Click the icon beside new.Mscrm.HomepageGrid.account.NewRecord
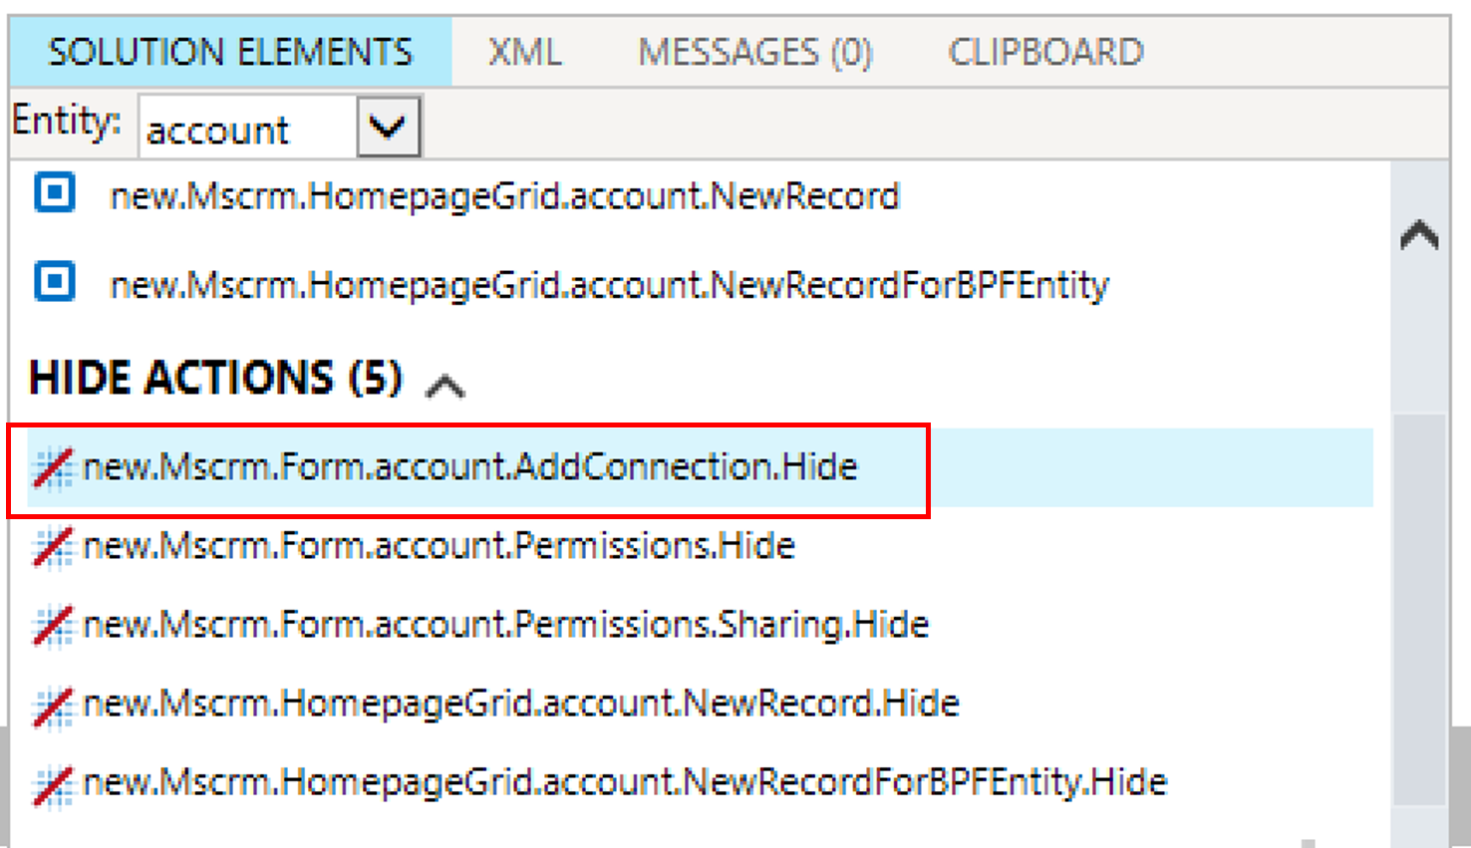The height and width of the screenshot is (848, 1471). (x=54, y=192)
